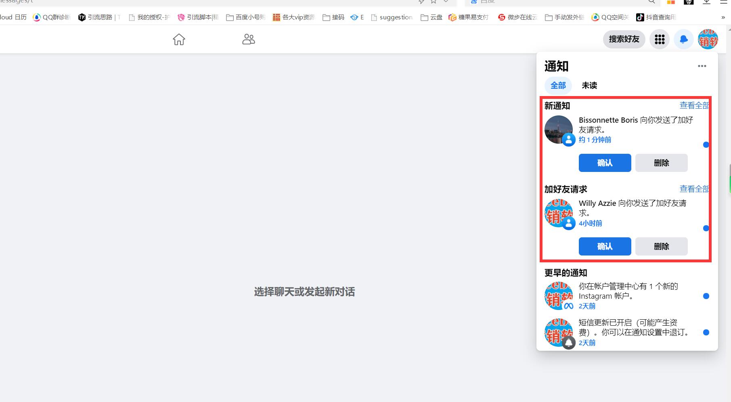Toggle the notifications bell icon
Viewport: 731px width, 402px height.
tap(683, 39)
